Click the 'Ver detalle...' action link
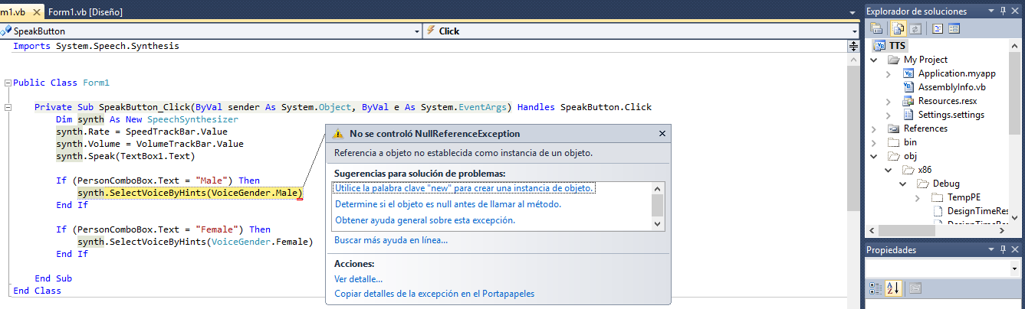Image resolution: width=1025 pixels, height=309 pixels. click(358, 279)
